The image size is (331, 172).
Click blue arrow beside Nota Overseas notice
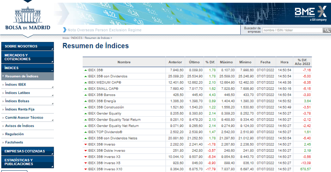pos(65,30)
